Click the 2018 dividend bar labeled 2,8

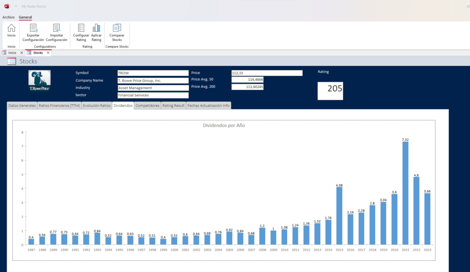coord(372,225)
